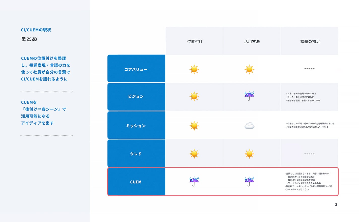Click the highlighted CUEM row label
The image size is (359, 222).
[x=136, y=182]
